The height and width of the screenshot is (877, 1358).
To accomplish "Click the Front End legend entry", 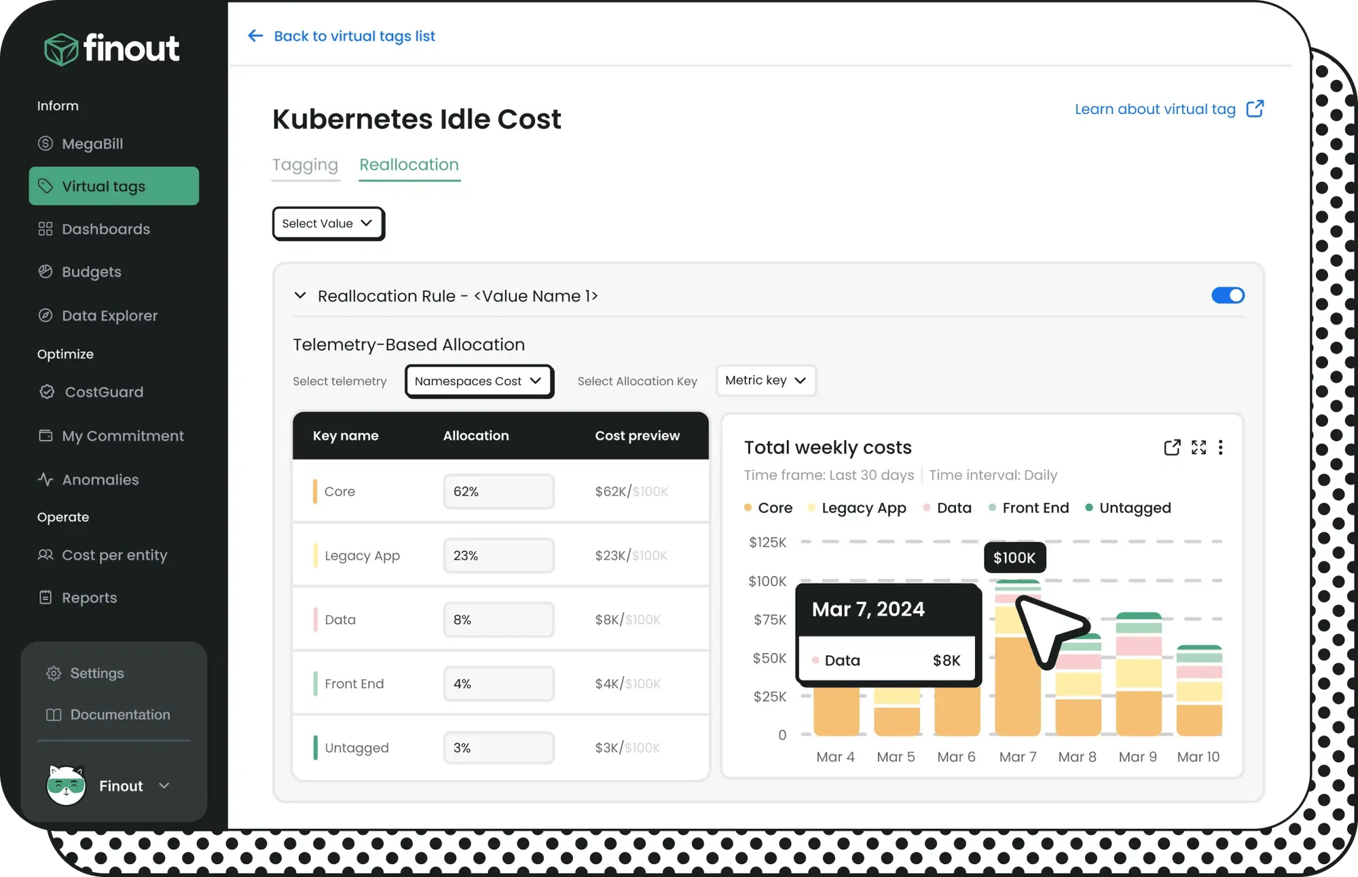I will 1029,508.
